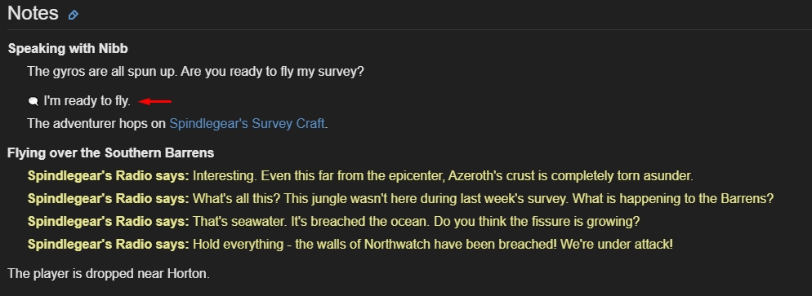812x296 pixels.
Task: Click the bold speaker label before "What's all this?"
Action: tap(109, 198)
